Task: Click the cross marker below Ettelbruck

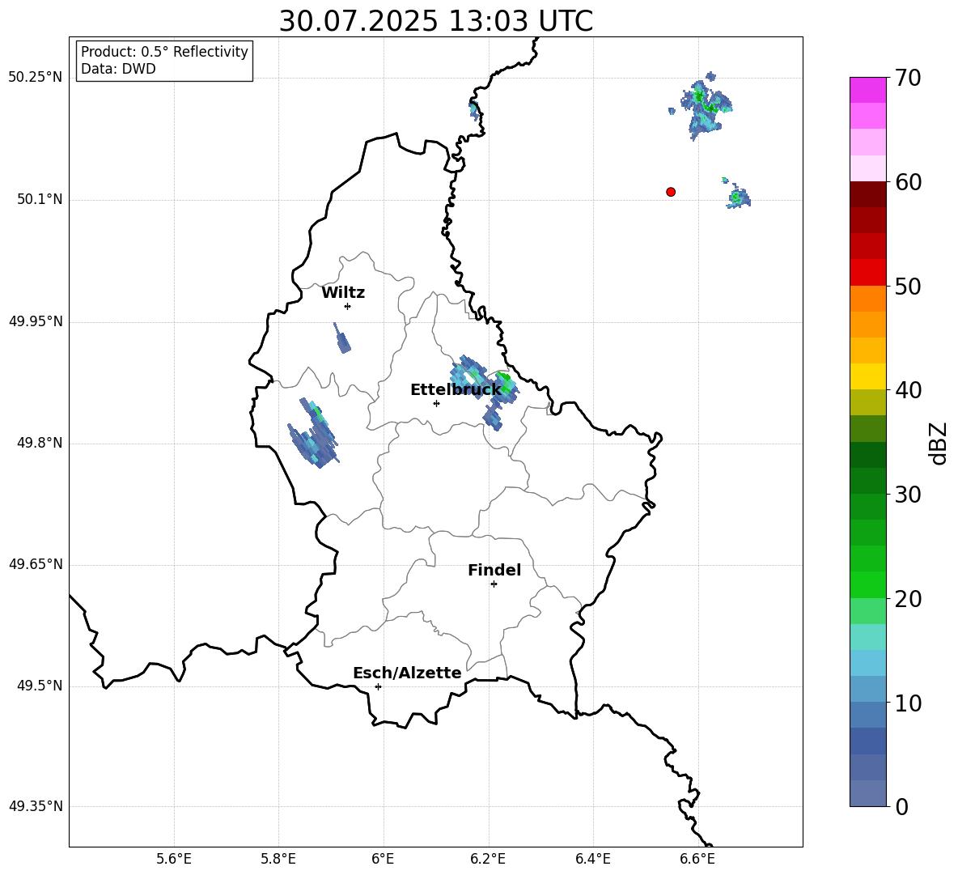Action: click(x=436, y=403)
